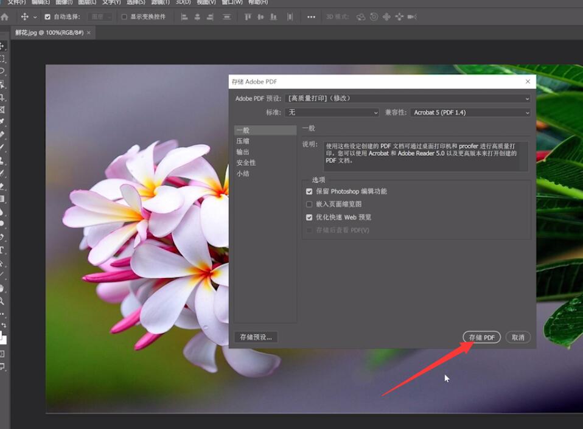Click the PDF preset description text box

click(x=425, y=156)
